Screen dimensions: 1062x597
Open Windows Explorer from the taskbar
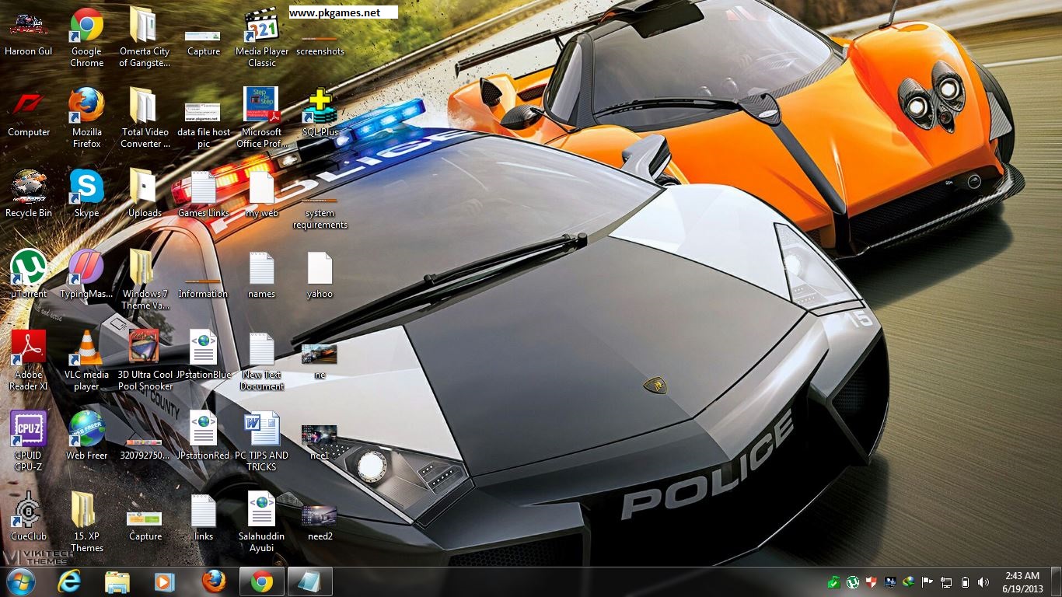(x=117, y=581)
